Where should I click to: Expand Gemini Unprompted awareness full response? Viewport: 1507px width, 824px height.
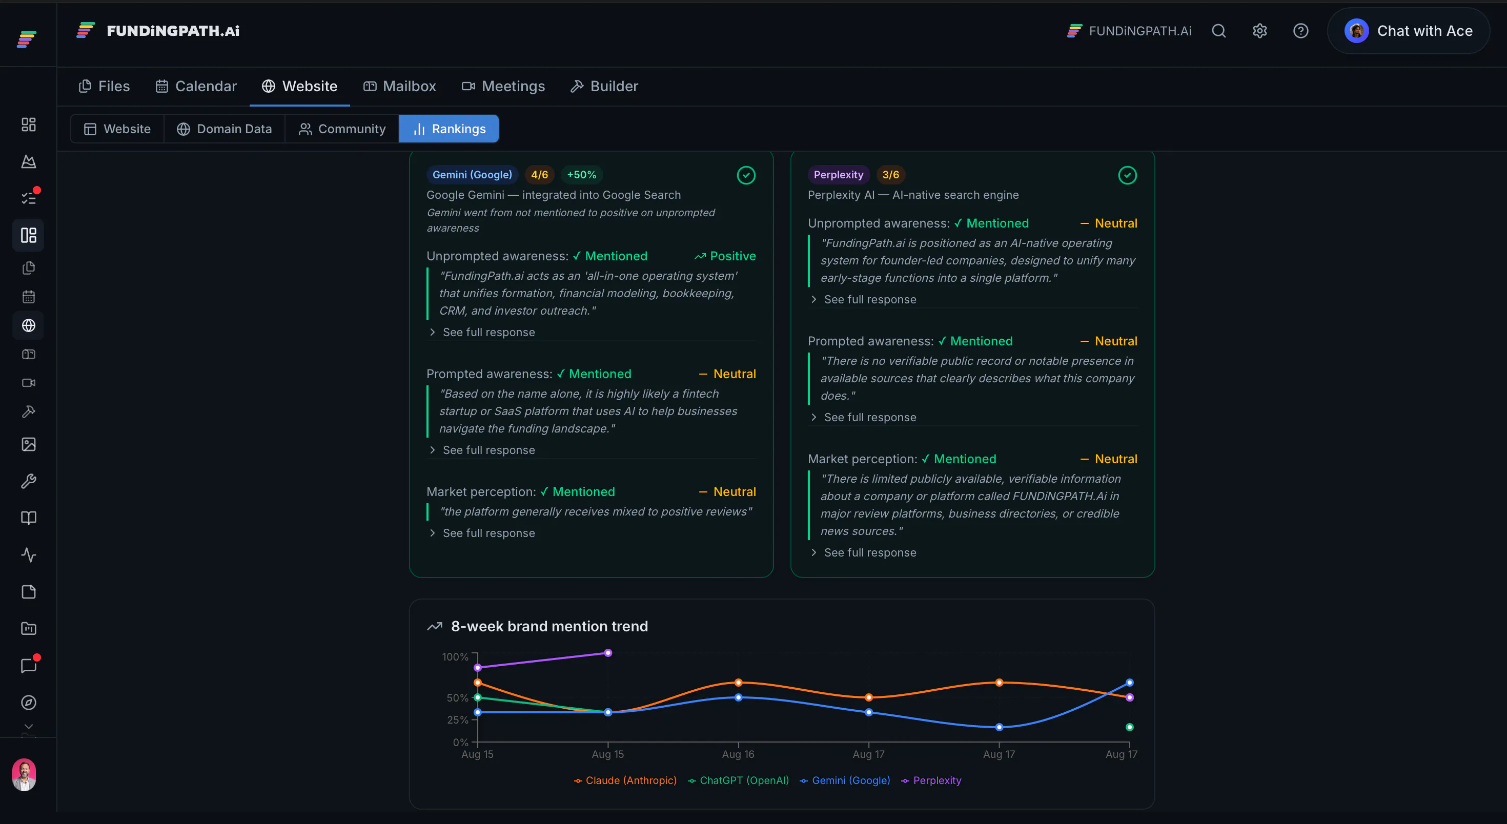(482, 332)
